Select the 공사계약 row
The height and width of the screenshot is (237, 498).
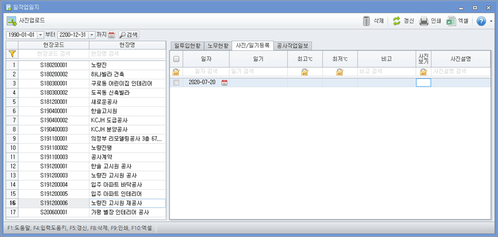pos(86,157)
